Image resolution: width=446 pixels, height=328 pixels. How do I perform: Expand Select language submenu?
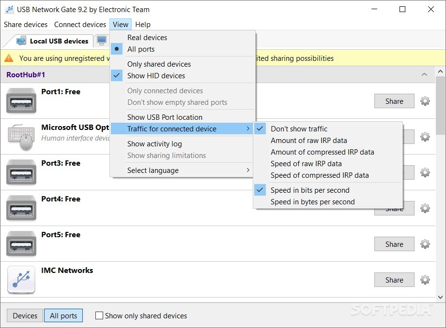[183, 170]
